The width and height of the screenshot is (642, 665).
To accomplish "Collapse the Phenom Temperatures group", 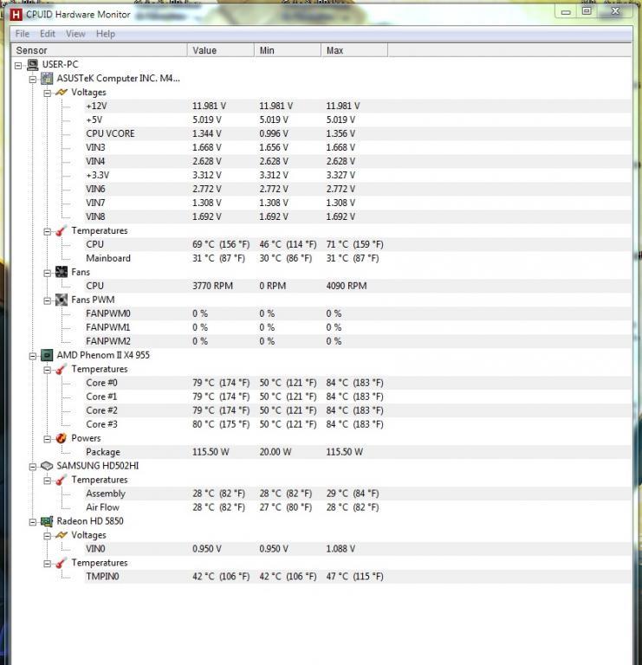I will pos(48,370).
